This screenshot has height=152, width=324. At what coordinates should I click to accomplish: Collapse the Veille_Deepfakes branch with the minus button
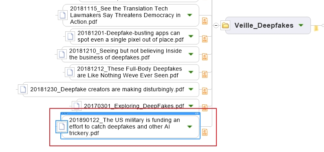click(x=216, y=25)
